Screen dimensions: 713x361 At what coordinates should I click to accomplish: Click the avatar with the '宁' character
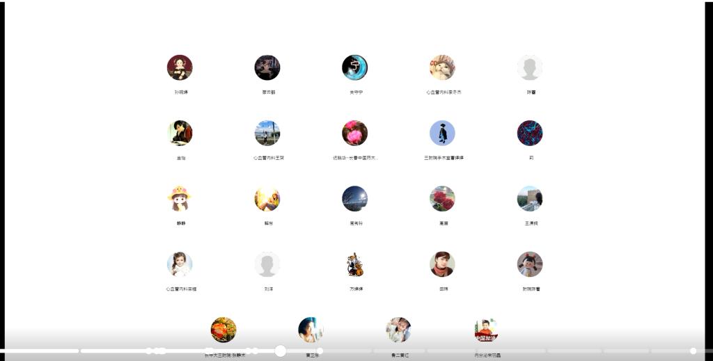354,67
